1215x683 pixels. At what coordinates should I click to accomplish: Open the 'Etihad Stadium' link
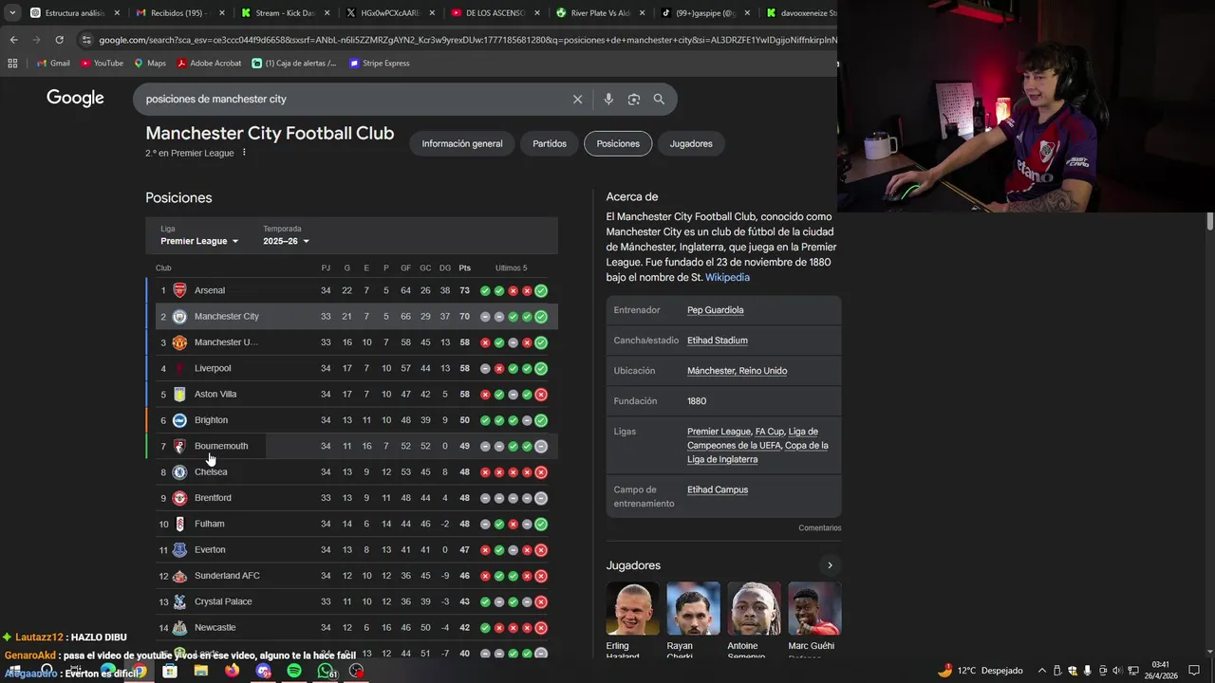pyautogui.click(x=718, y=341)
